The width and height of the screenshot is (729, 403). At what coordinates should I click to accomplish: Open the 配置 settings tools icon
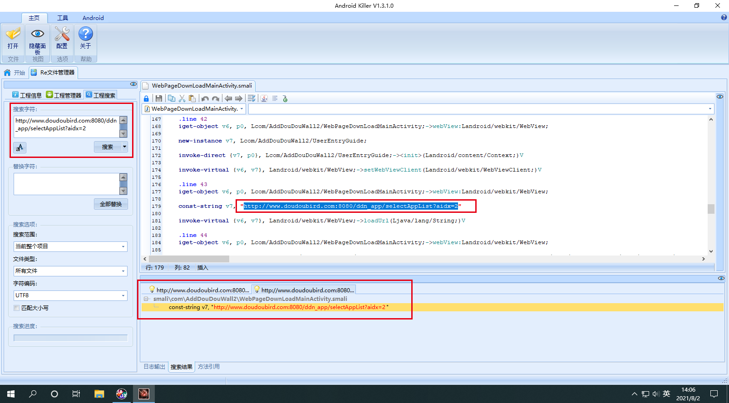pyautogui.click(x=62, y=34)
